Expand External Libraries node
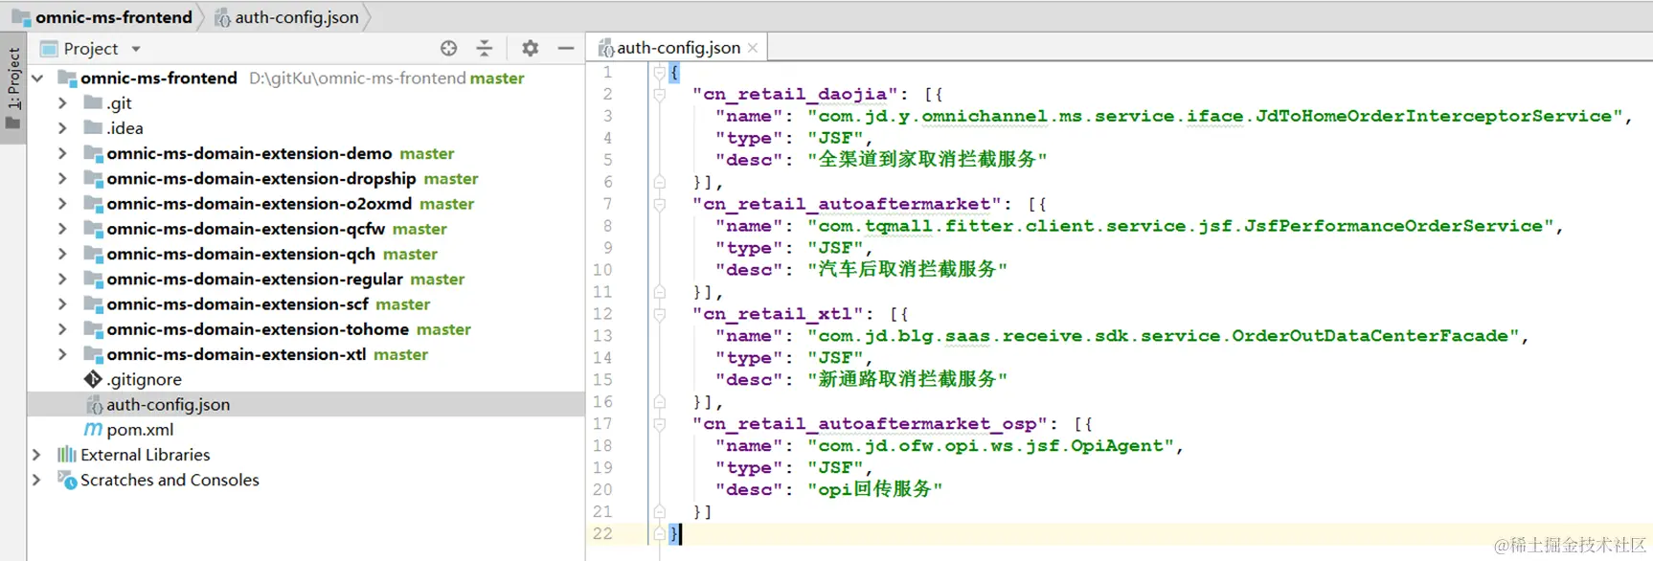Viewport: 1653px width, 561px height. click(37, 455)
